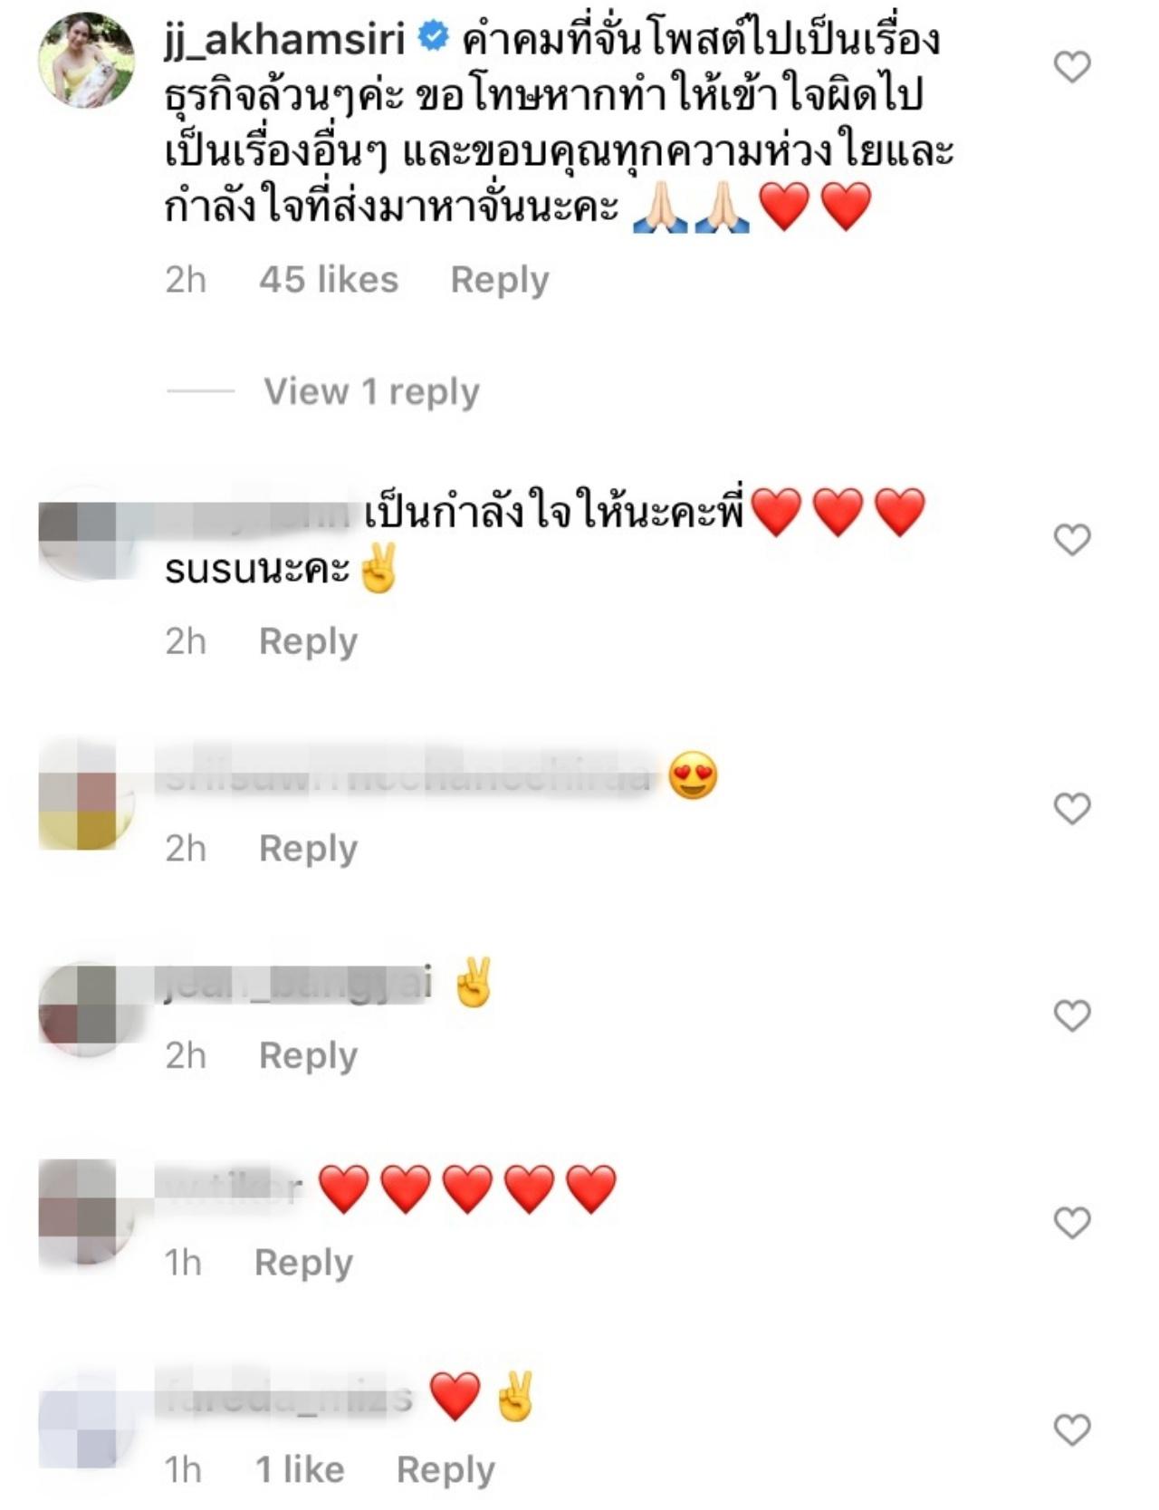Reply to the single victory-hand comment
Image resolution: width=1159 pixels, height=1510 pixels.
[308, 1056]
